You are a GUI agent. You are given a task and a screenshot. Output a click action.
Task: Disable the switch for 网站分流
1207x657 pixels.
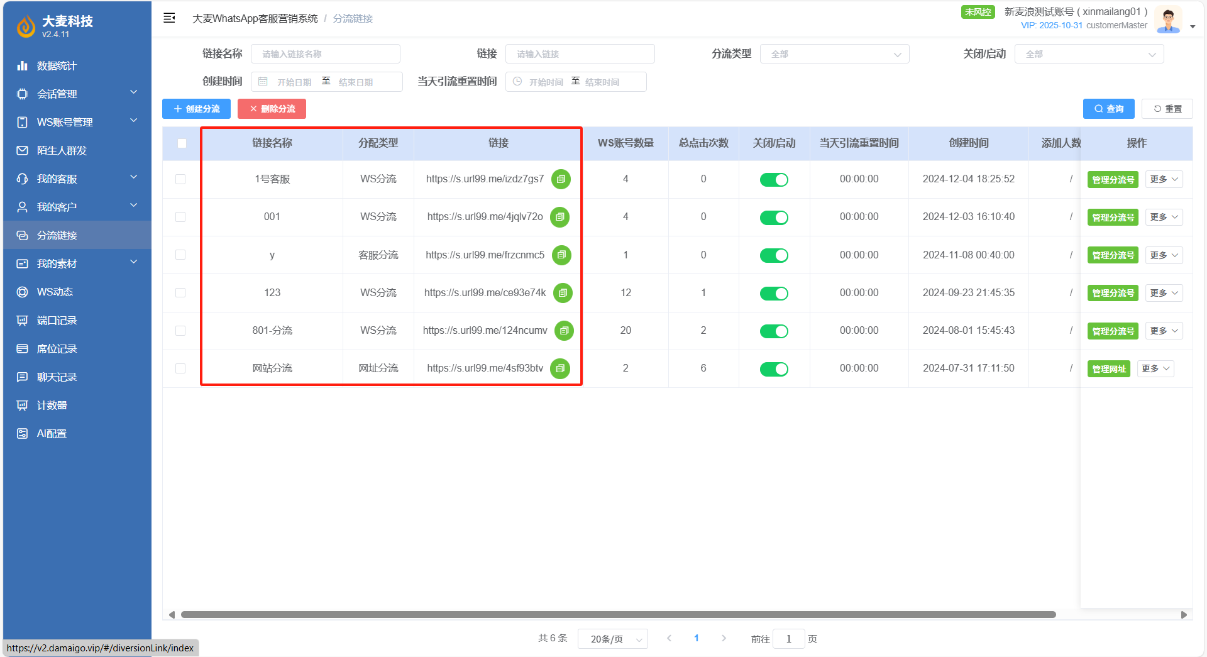pos(774,369)
